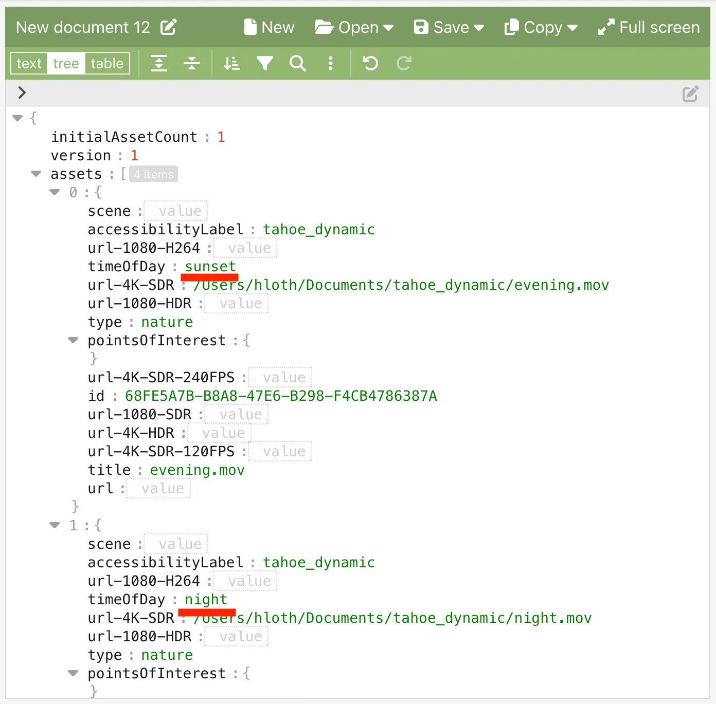Edit the title value 'evening.mov'

click(x=198, y=470)
